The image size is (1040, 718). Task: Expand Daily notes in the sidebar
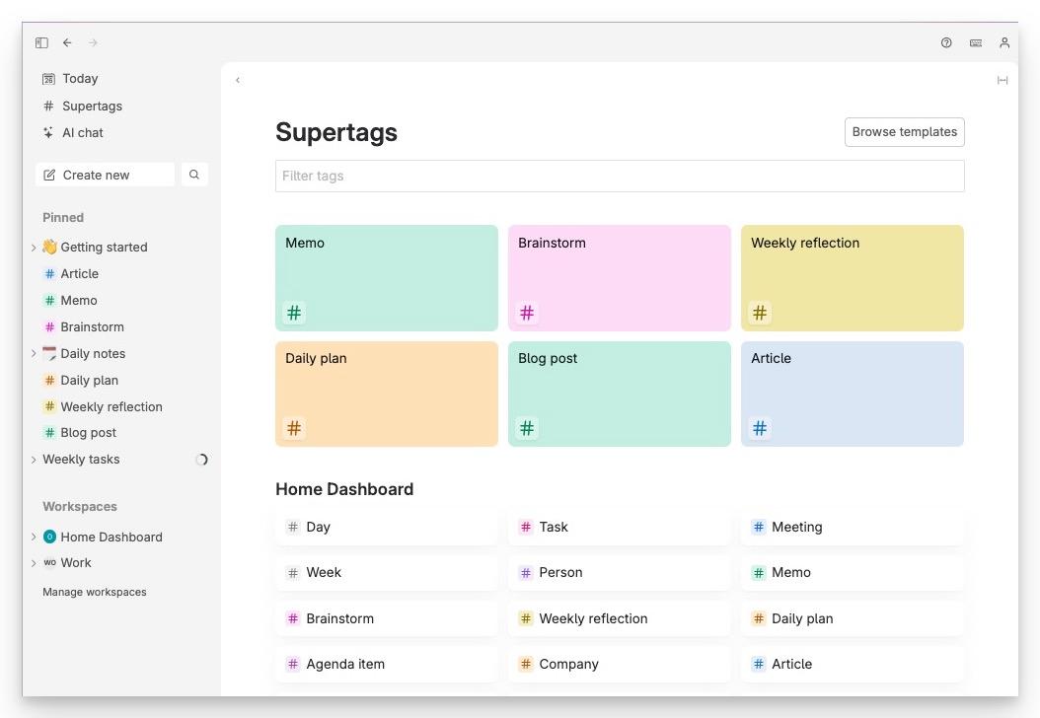click(x=34, y=353)
